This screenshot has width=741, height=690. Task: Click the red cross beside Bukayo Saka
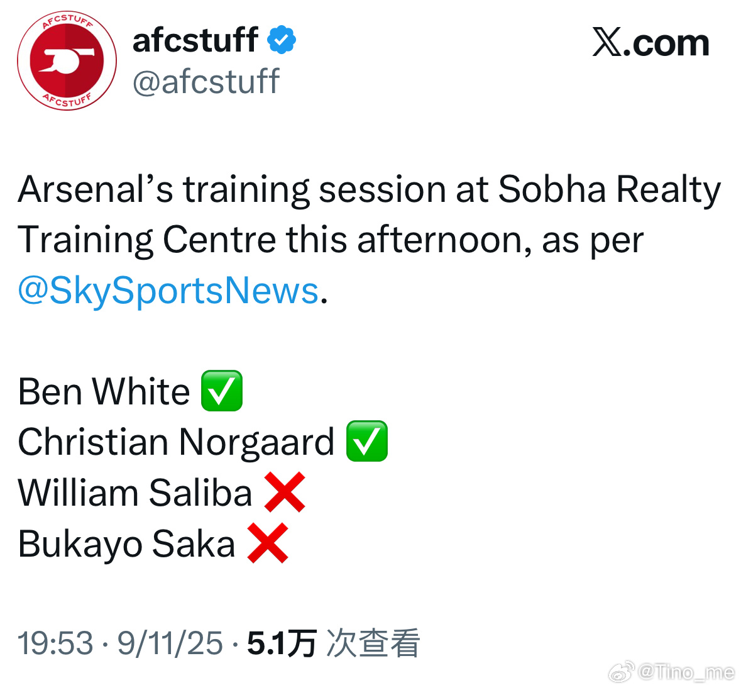point(268,543)
